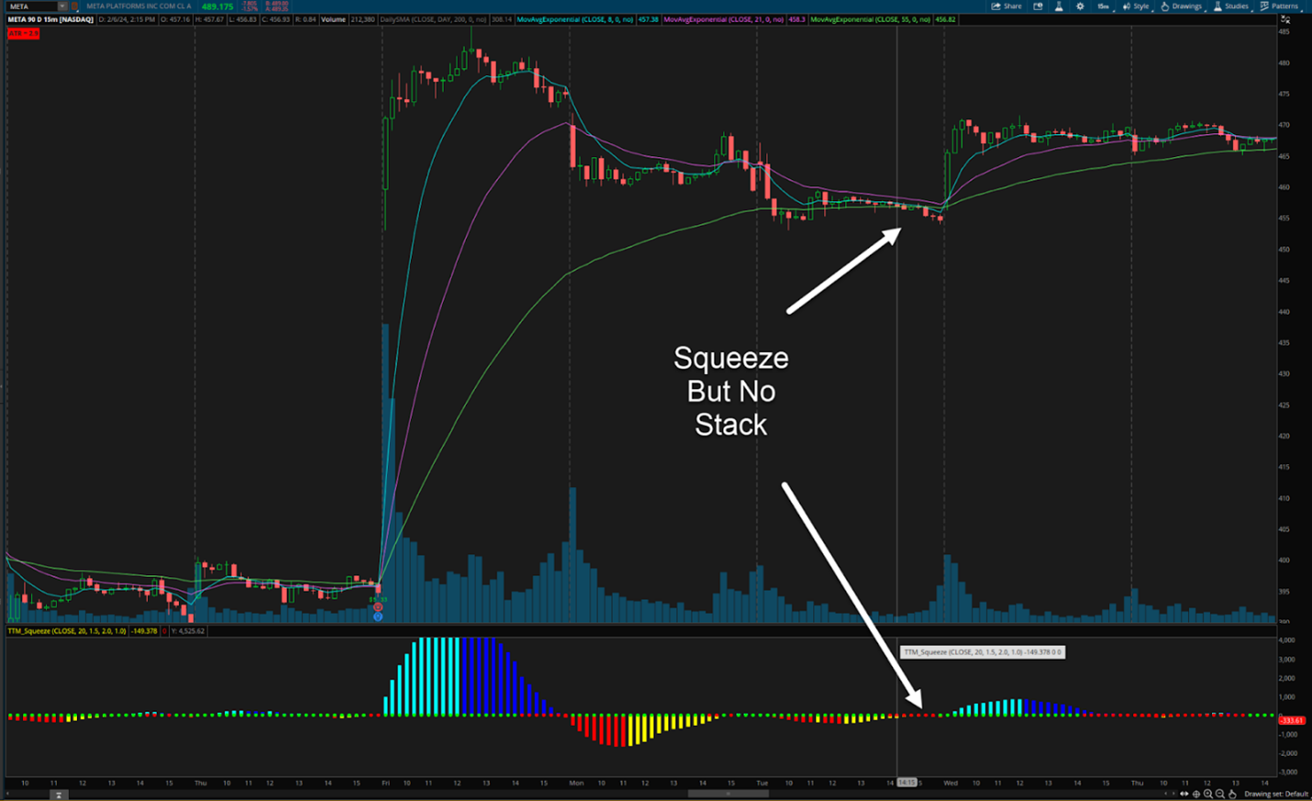The height and width of the screenshot is (801, 1312).
Task: Click the red ATR = 2.9 label
Action: point(23,34)
